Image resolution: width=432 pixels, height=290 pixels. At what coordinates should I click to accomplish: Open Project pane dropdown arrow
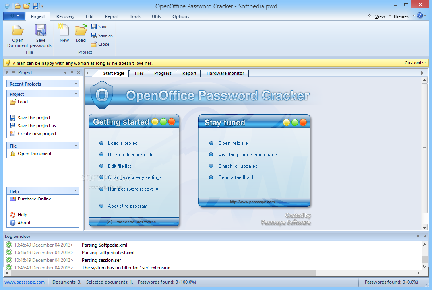coord(65,72)
